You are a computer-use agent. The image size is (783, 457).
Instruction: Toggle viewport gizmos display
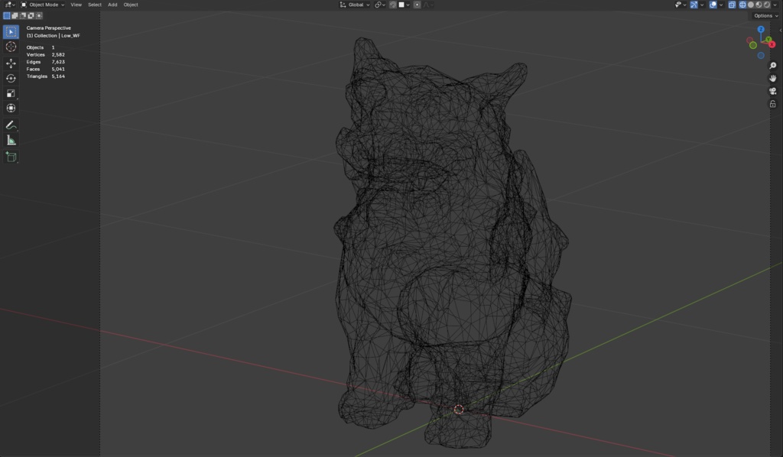pyautogui.click(x=694, y=5)
